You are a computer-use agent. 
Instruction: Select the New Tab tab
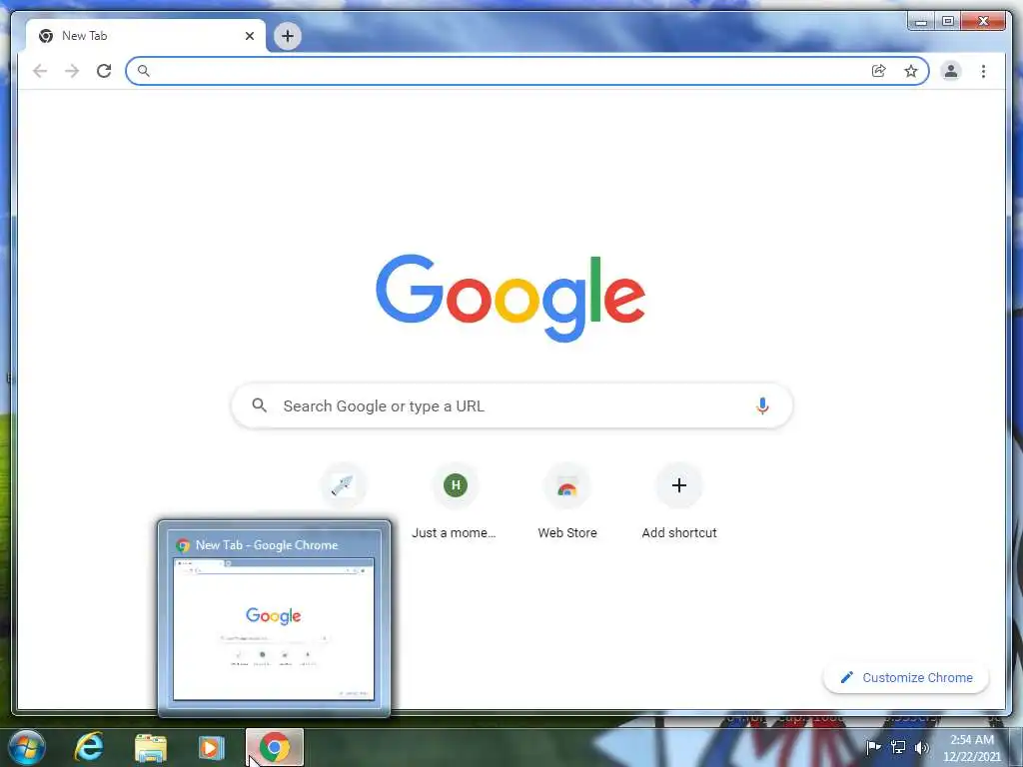click(146, 36)
